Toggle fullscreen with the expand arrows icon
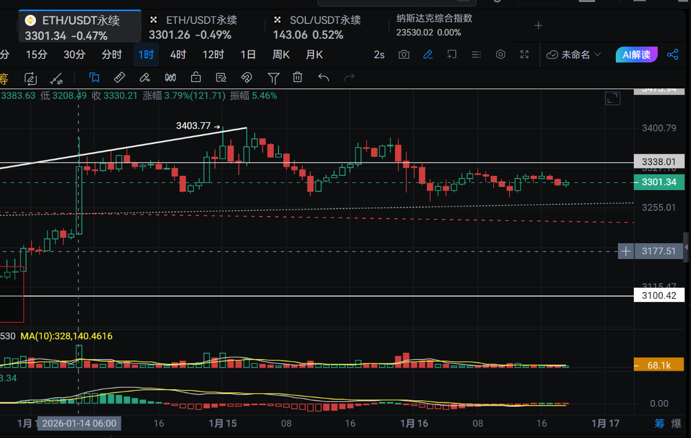The image size is (691, 438). 525,55
